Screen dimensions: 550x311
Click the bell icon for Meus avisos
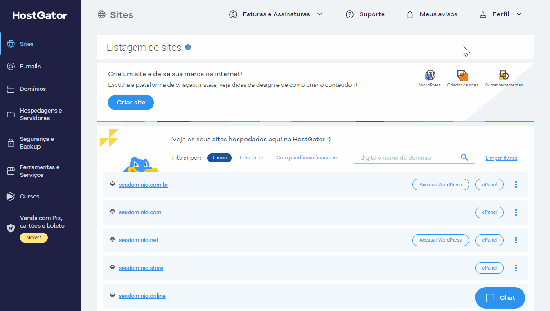410,14
